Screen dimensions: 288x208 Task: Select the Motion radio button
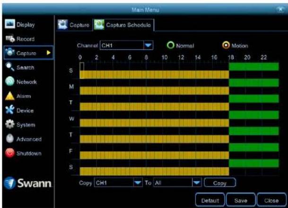226,45
